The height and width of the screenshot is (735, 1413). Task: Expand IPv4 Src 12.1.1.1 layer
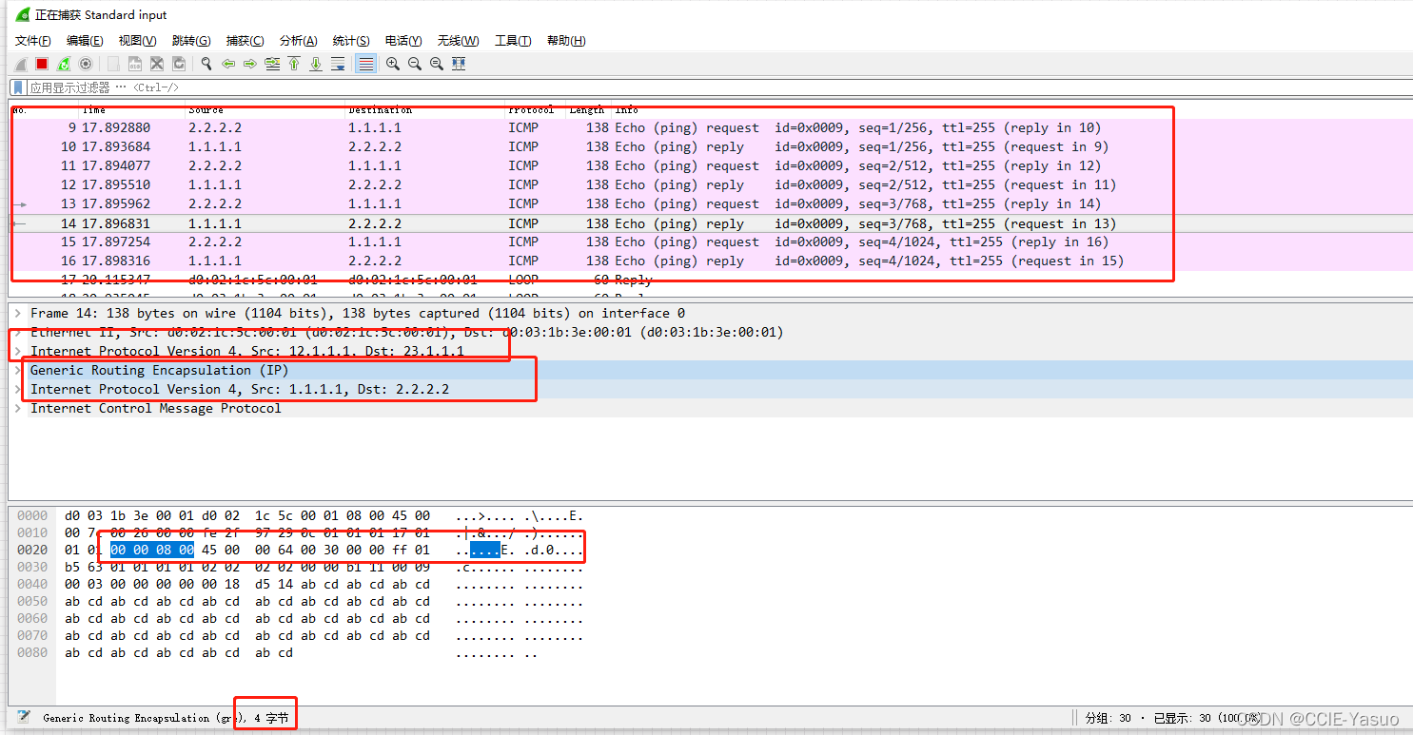(x=17, y=351)
